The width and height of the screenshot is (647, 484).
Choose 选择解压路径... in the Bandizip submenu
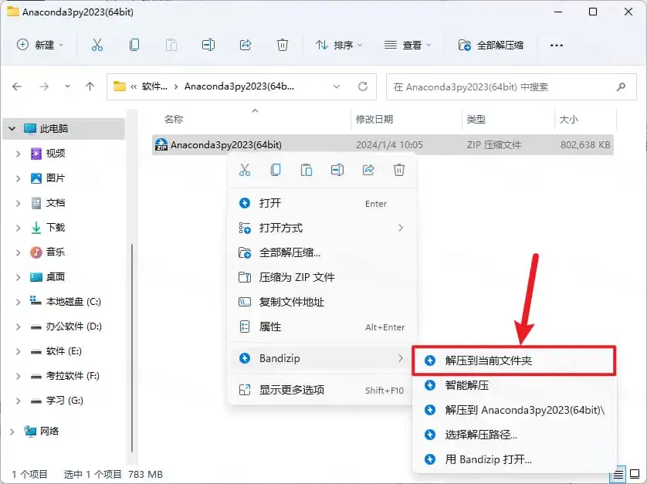[x=514, y=435]
